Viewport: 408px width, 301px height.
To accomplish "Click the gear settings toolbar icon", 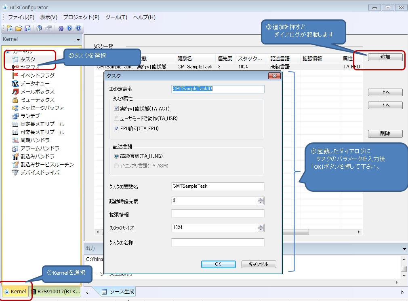I will pos(61,28).
